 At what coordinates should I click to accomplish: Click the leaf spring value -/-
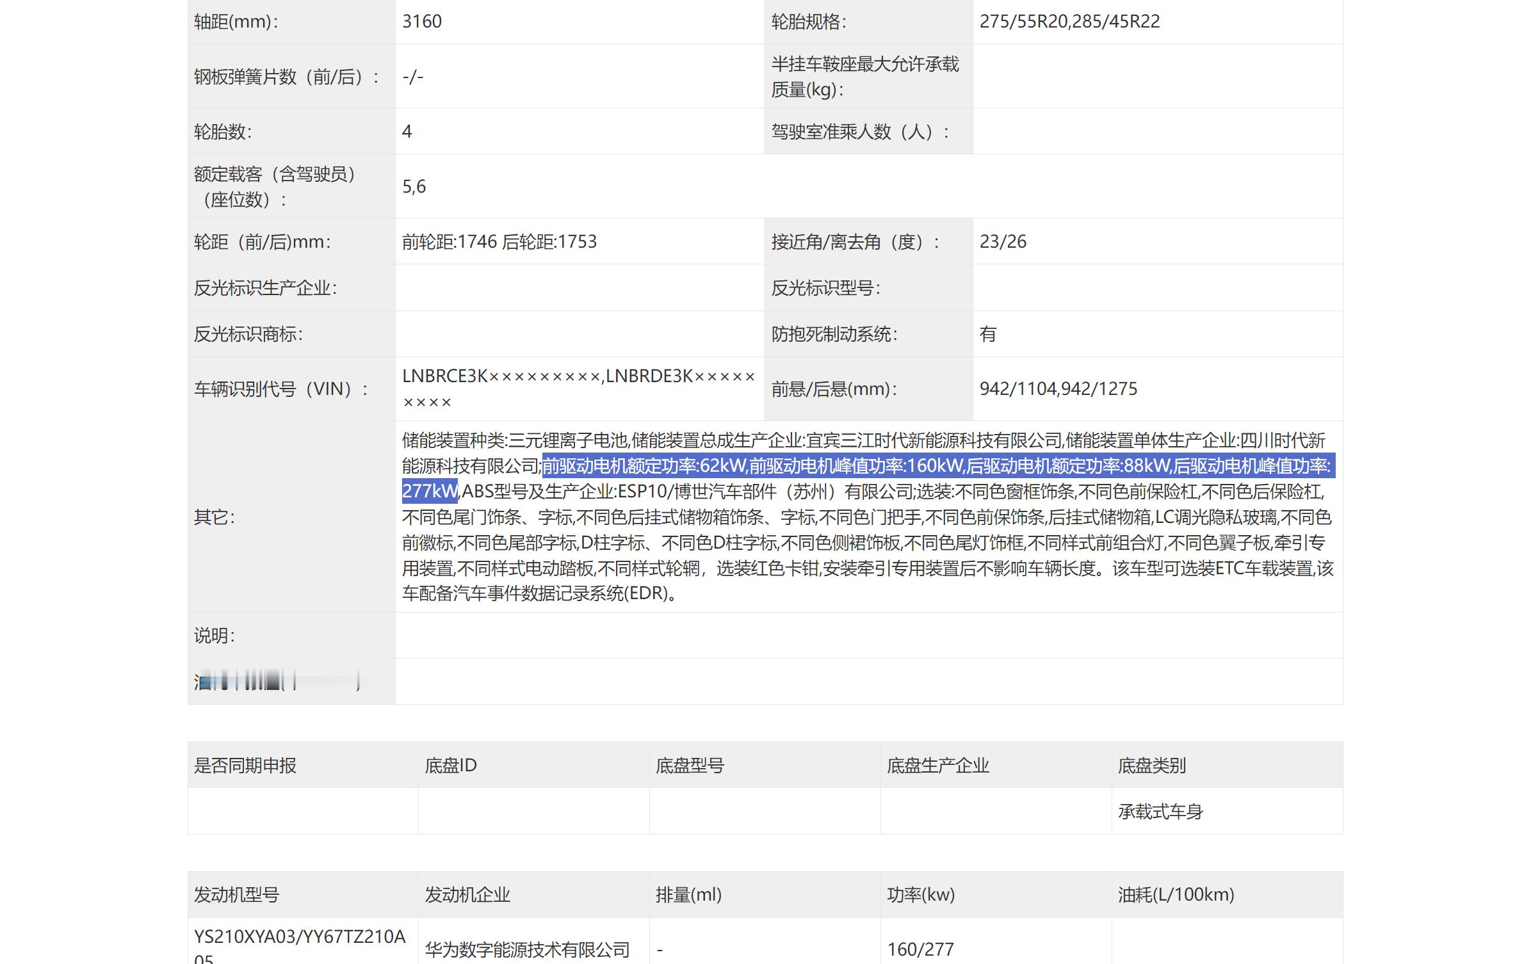pos(412,77)
